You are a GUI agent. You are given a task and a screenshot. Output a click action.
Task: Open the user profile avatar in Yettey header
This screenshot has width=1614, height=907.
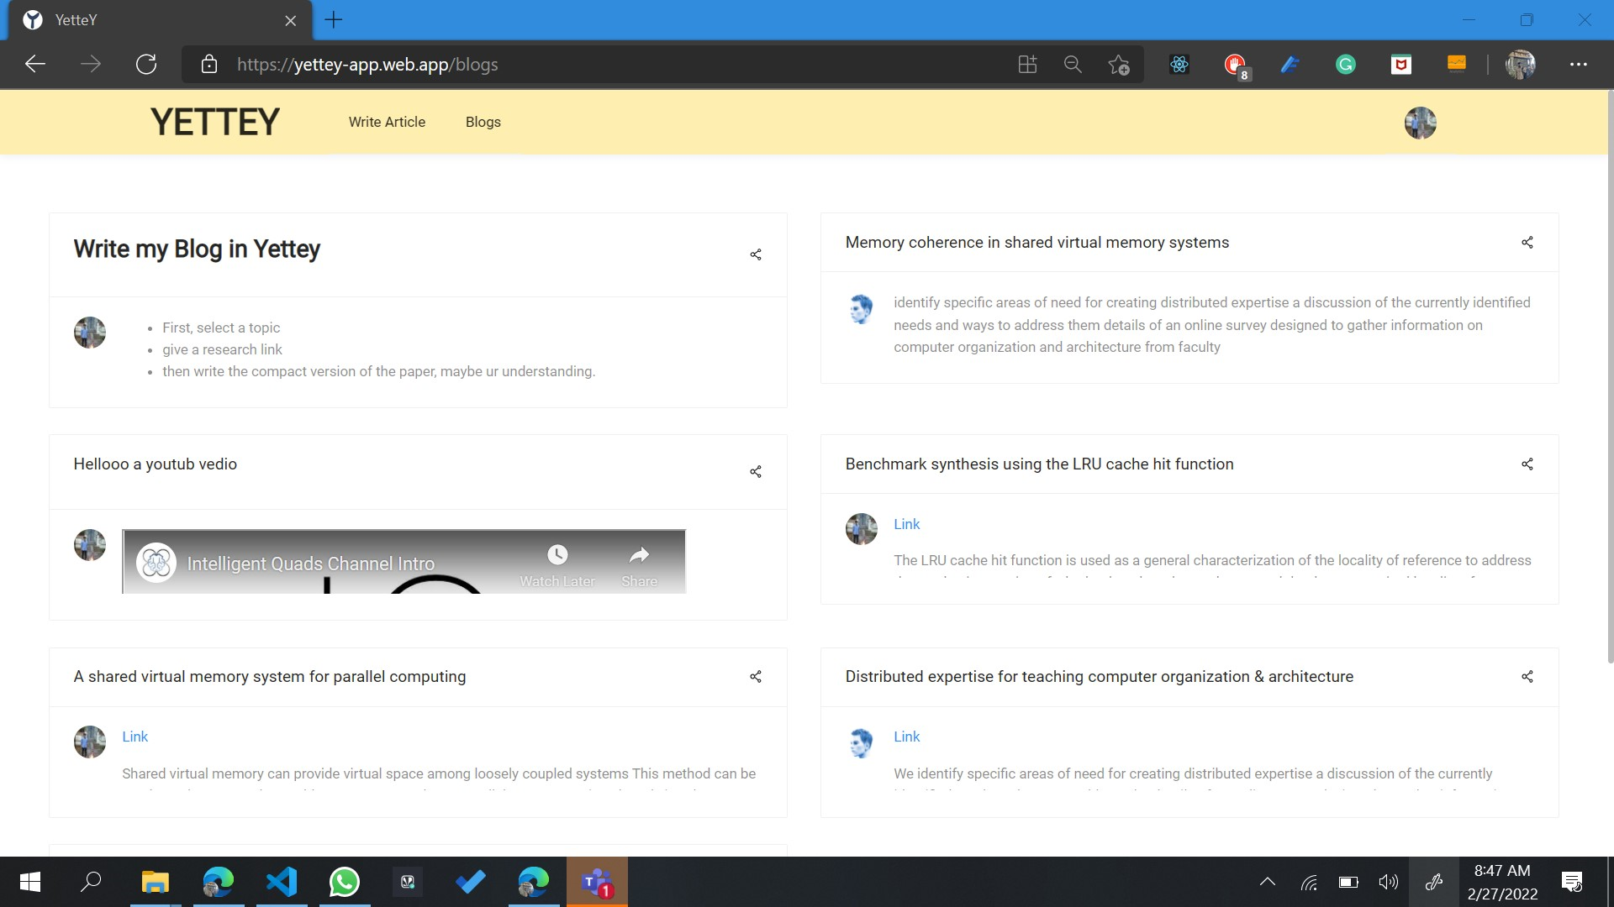[1420, 123]
